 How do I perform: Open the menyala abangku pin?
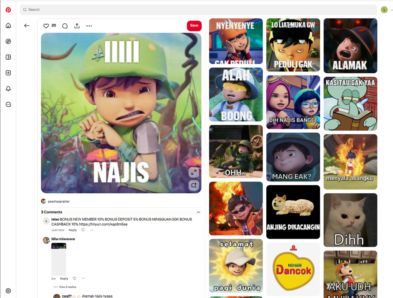coord(350,162)
